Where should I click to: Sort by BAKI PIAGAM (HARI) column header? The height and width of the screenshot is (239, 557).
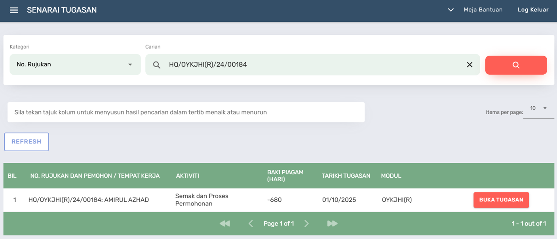click(x=285, y=176)
